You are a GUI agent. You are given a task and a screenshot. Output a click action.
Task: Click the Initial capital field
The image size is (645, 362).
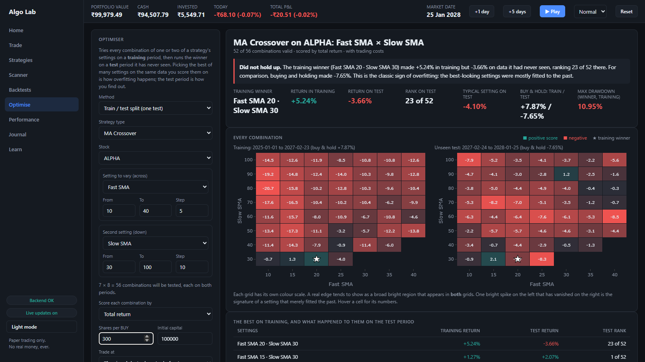click(185, 339)
